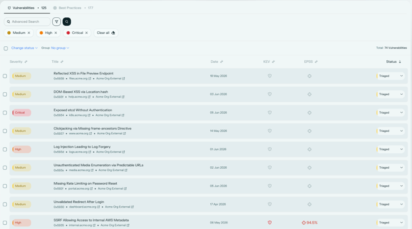This screenshot has width=412, height=229.
Task: Check the Unauthenticated Media Enumeration row
Action: click(5, 167)
